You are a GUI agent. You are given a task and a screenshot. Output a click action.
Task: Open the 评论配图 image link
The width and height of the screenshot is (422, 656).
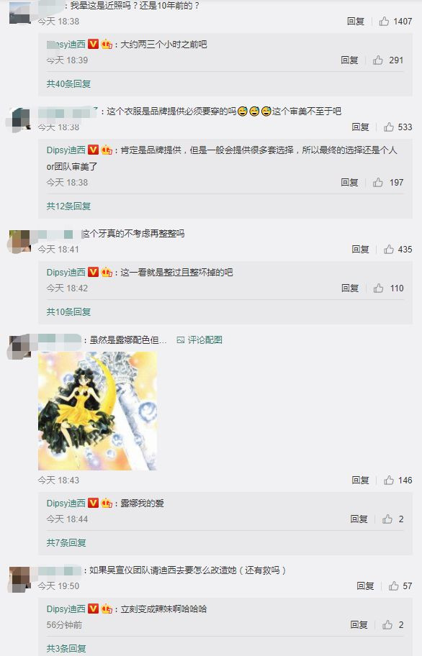pos(199,340)
